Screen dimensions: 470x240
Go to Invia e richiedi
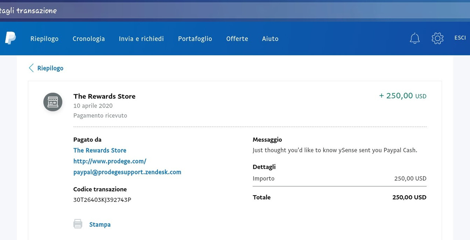pyautogui.click(x=141, y=39)
